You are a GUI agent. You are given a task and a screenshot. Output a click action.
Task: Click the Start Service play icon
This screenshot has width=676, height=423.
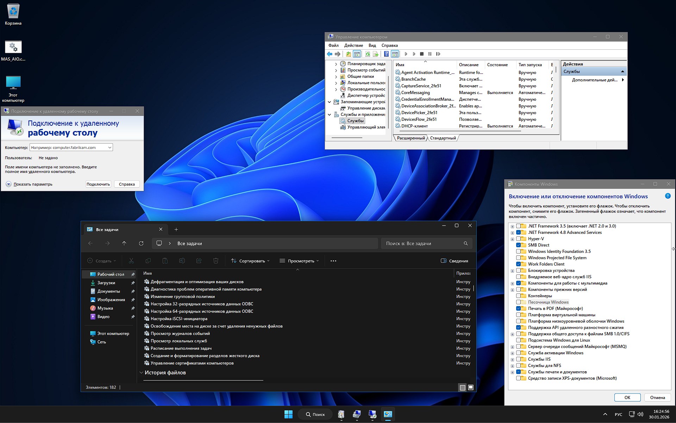click(406, 54)
